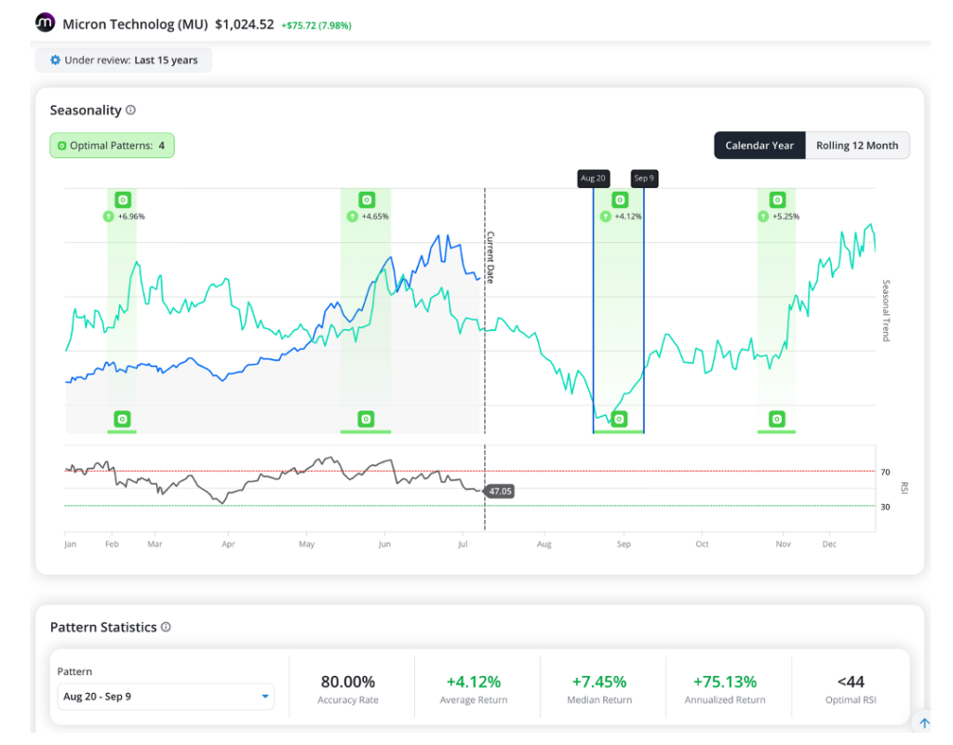Click the Pattern Statistics info icon
The image size is (953, 745).
(166, 627)
